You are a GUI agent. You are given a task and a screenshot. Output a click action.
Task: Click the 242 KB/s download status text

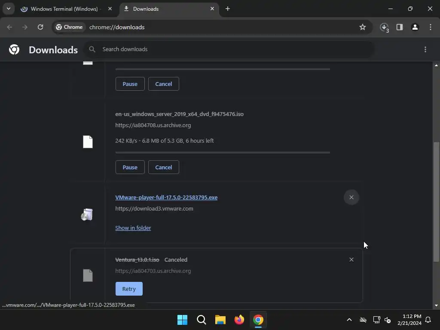pos(165,141)
